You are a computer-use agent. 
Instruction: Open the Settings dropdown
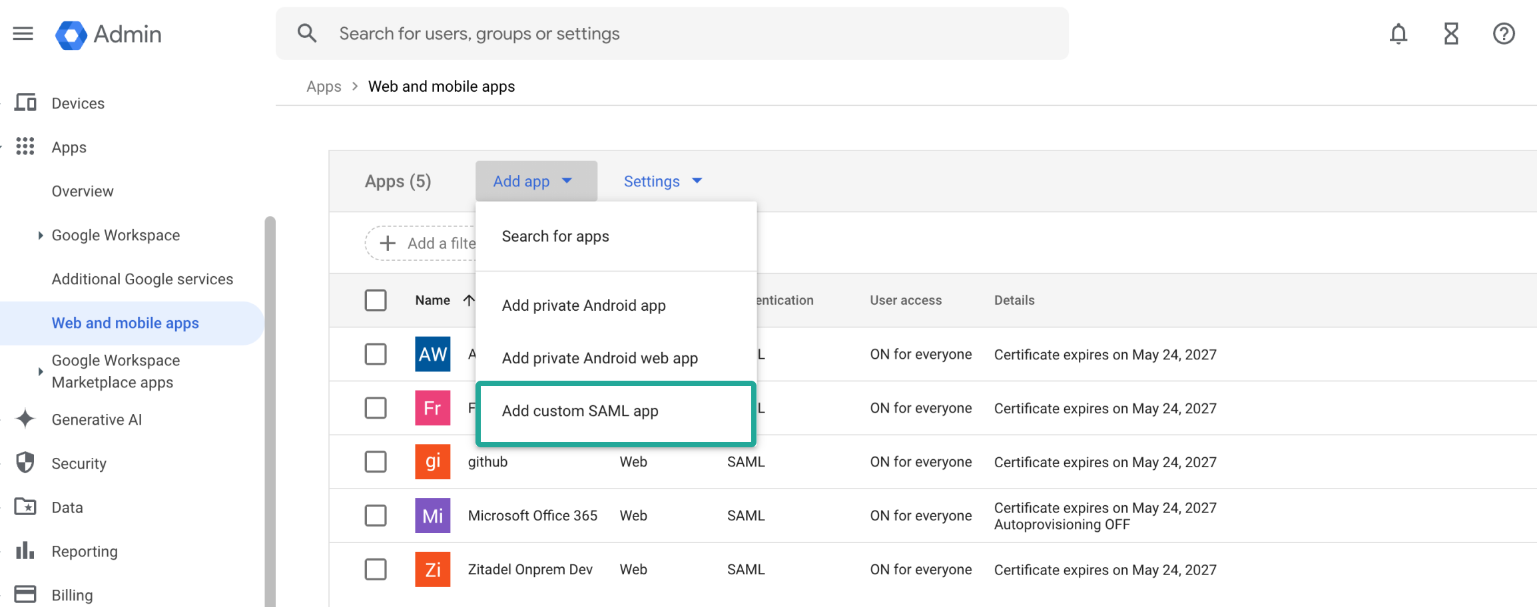(663, 181)
